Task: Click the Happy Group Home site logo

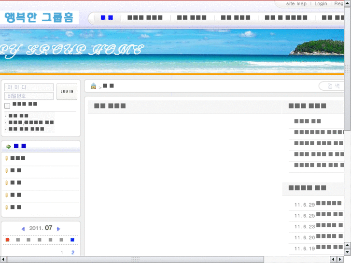Action: coord(39,18)
